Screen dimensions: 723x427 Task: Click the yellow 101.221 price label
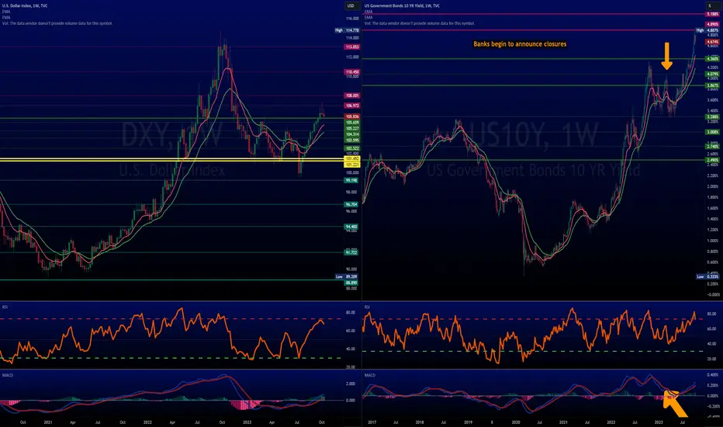(352, 165)
